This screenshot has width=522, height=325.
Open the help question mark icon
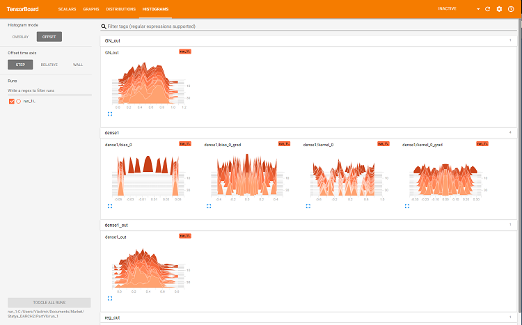[x=511, y=9]
